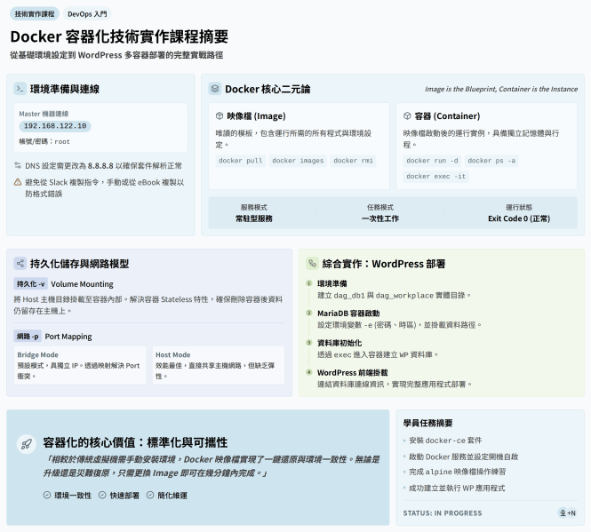Click step 3 number badge for 資料庫初始化
The height and width of the screenshot is (532, 591).
(x=309, y=343)
